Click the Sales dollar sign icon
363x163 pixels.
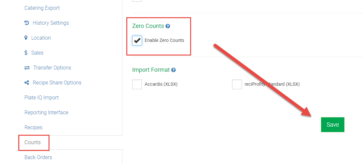(x=26, y=53)
